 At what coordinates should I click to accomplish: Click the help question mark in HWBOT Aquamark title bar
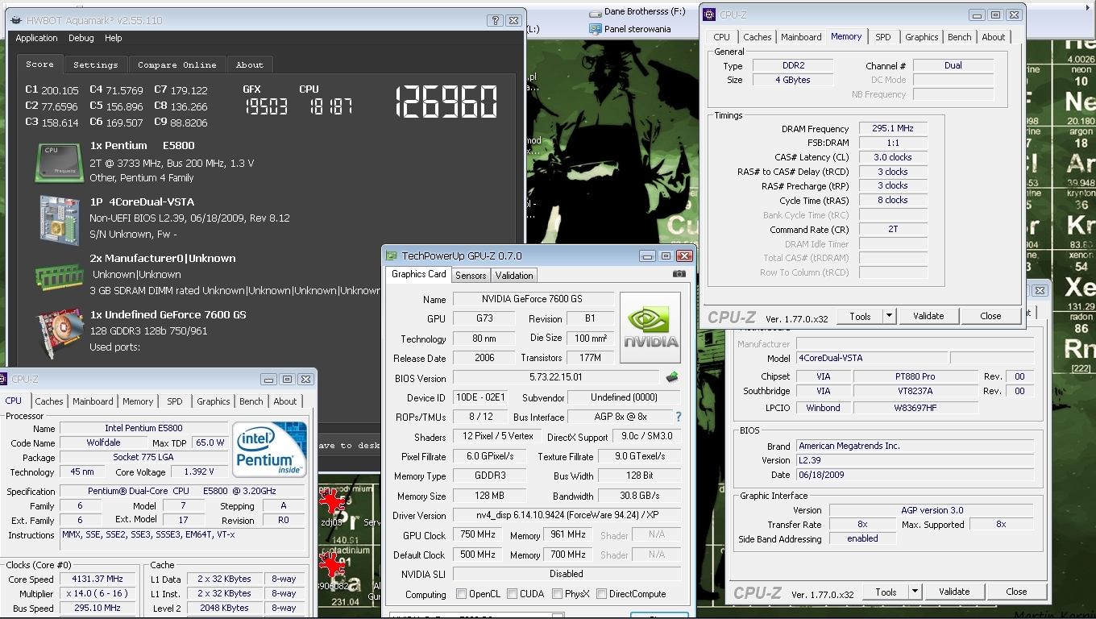tap(495, 21)
